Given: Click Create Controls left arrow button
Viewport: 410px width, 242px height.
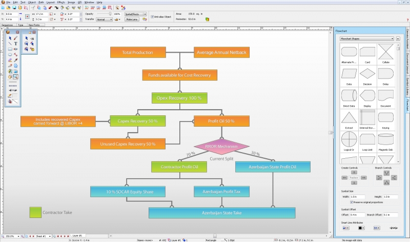Looking at the screenshot, I should [344, 178].
